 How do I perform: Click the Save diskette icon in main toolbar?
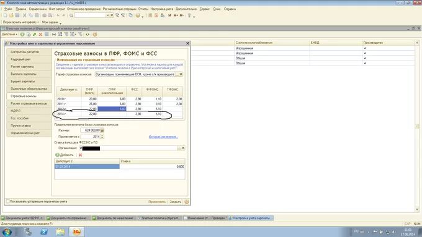coord(17,15)
